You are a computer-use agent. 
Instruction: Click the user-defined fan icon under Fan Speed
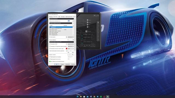coord(85,45)
